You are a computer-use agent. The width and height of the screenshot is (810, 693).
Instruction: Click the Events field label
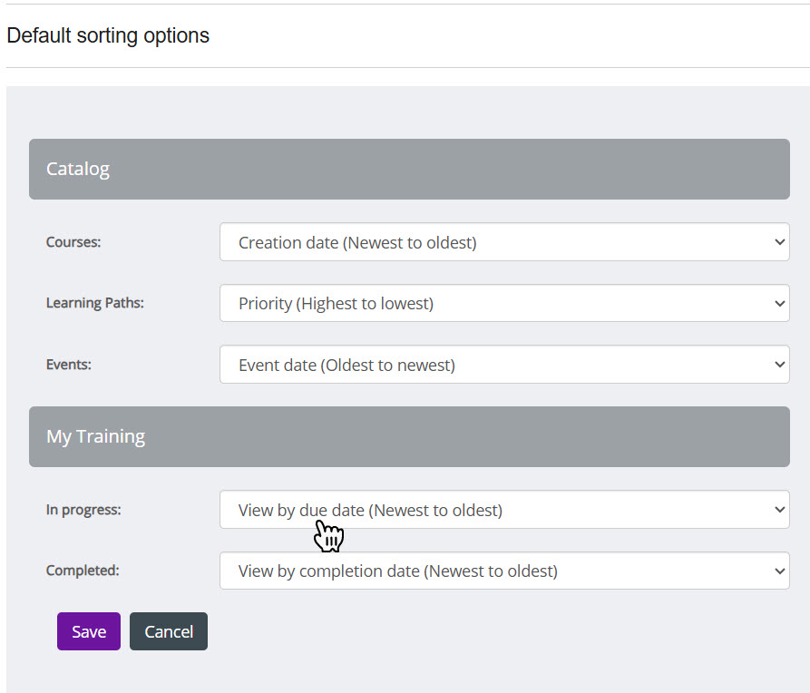tap(69, 365)
